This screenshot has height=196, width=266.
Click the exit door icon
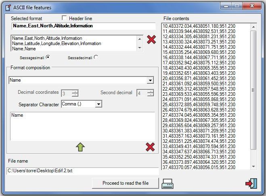point(251,183)
